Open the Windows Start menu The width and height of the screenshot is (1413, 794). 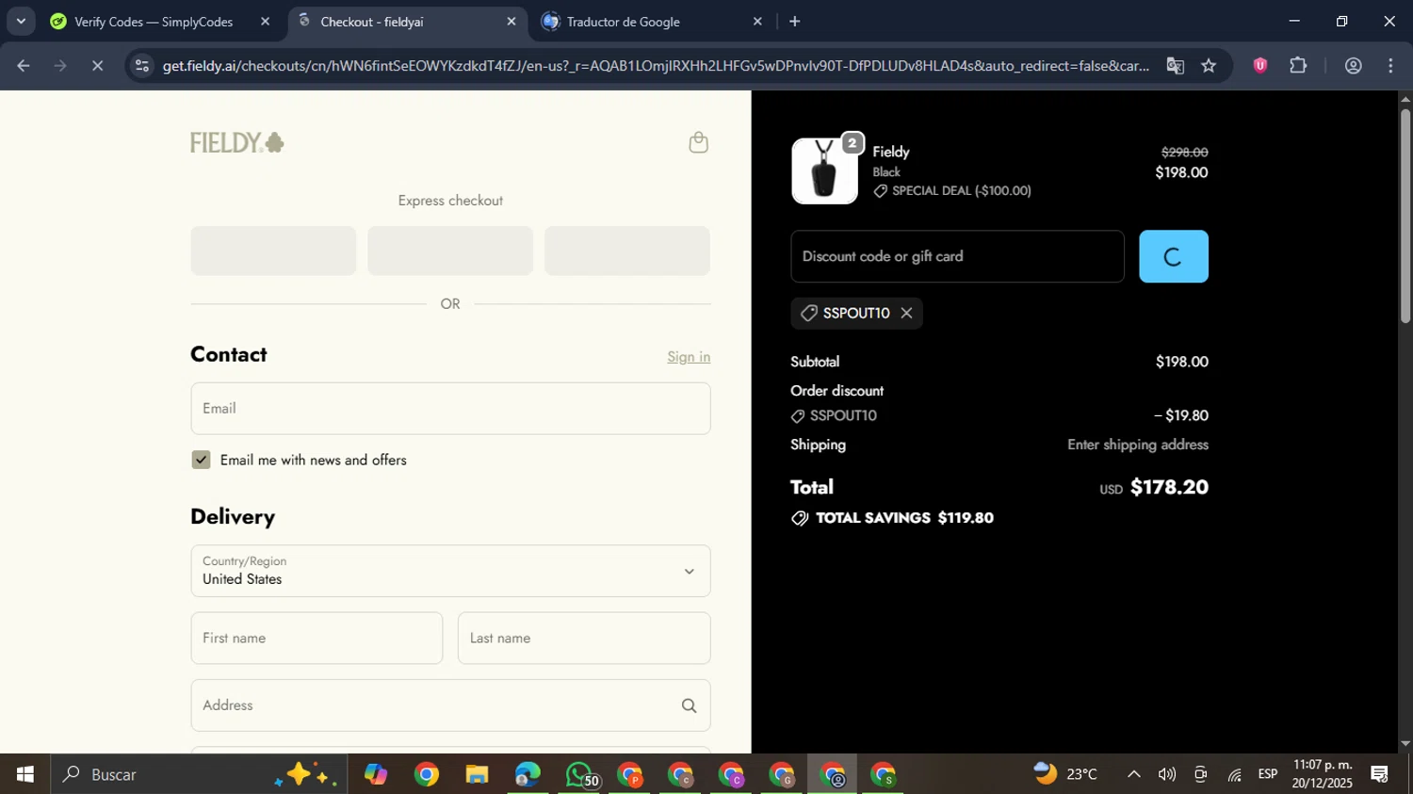coord(24,775)
